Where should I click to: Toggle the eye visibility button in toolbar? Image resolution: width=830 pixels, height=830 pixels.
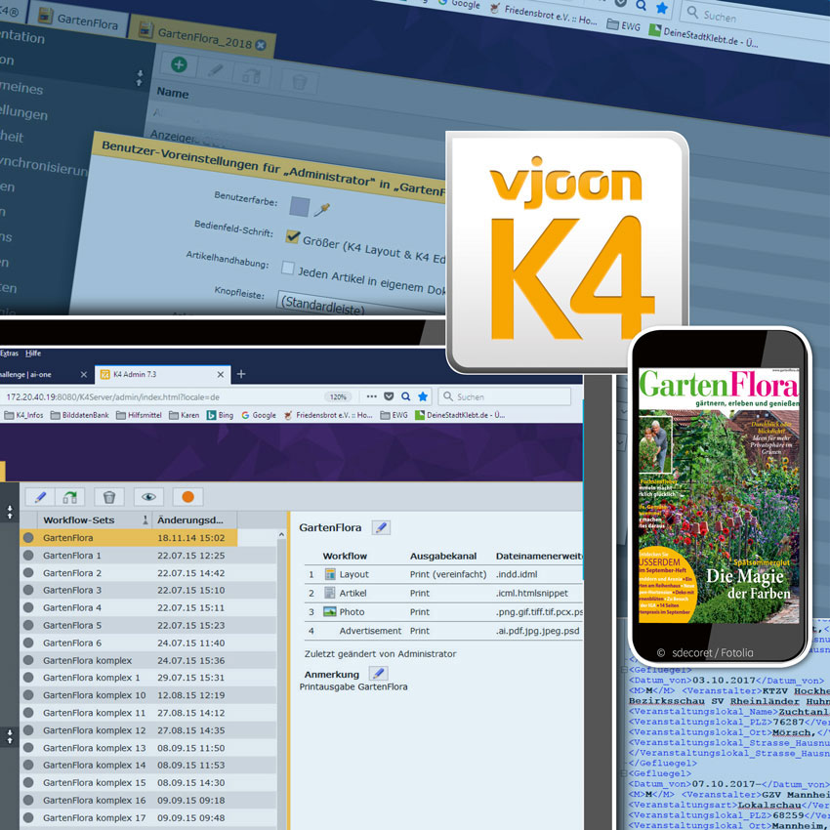(148, 497)
